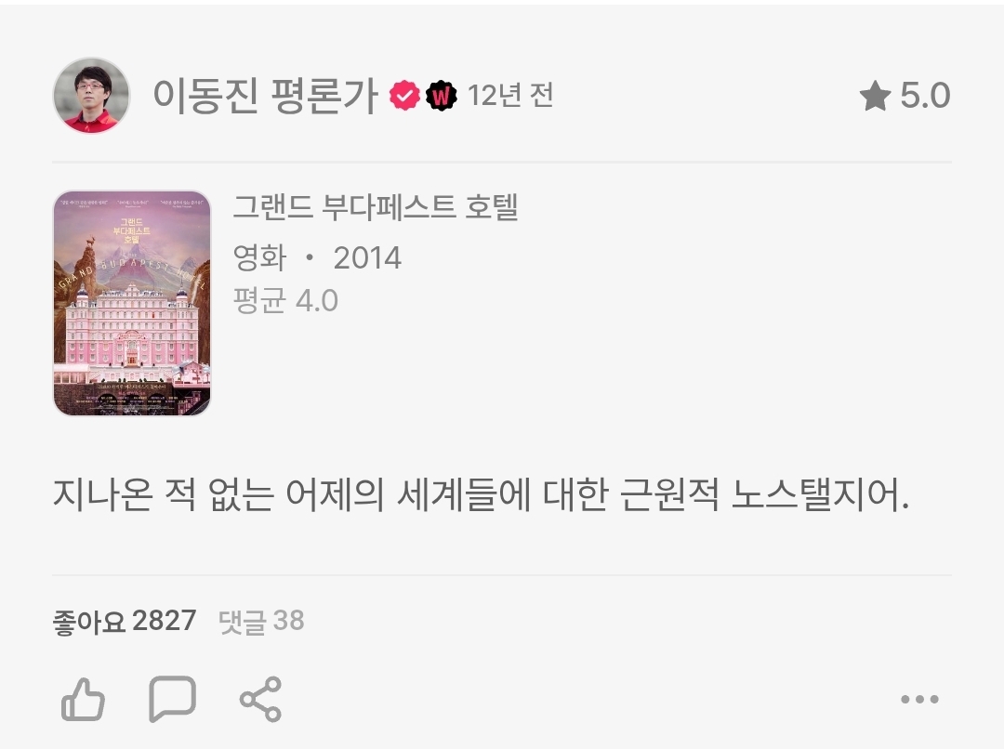This screenshot has width=1004, height=749.
Task: Open the Grand Budapest Hotel poster
Action: tap(132, 303)
